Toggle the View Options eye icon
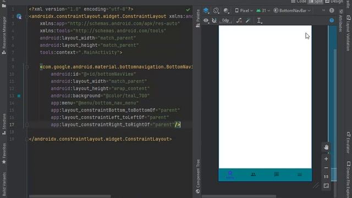 [206, 21]
